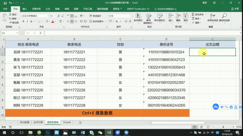The width and height of the screenshot is (243, 136).
Task: Click the Clear (清除) button
Action: (196, 23)
